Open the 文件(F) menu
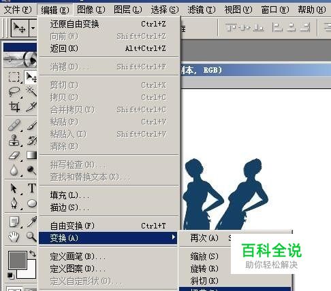This screenshot has height=291, width=331. click(18, 10)
